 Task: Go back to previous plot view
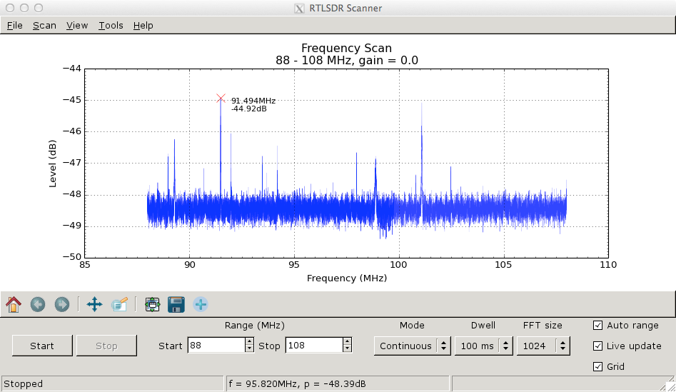pos(38,304)
